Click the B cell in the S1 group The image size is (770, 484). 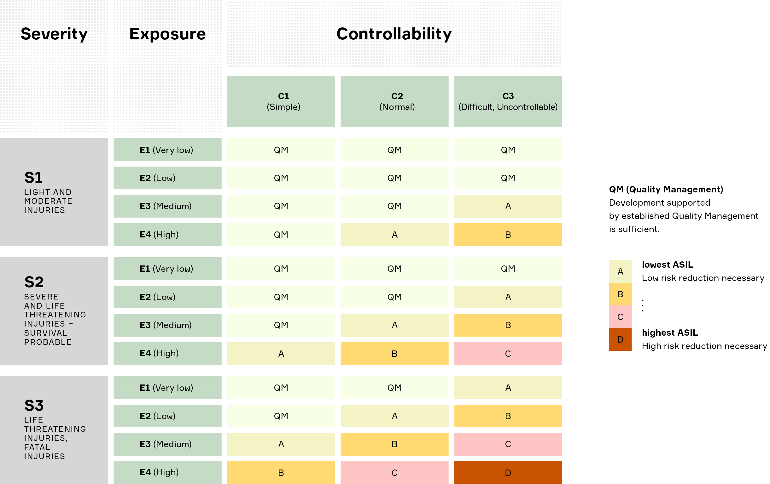pos(508,234)
